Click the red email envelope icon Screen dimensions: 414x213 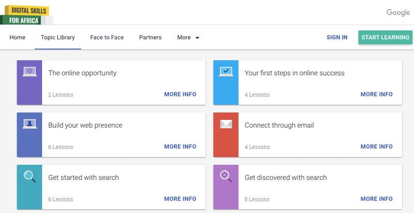[x=226, y=124]
